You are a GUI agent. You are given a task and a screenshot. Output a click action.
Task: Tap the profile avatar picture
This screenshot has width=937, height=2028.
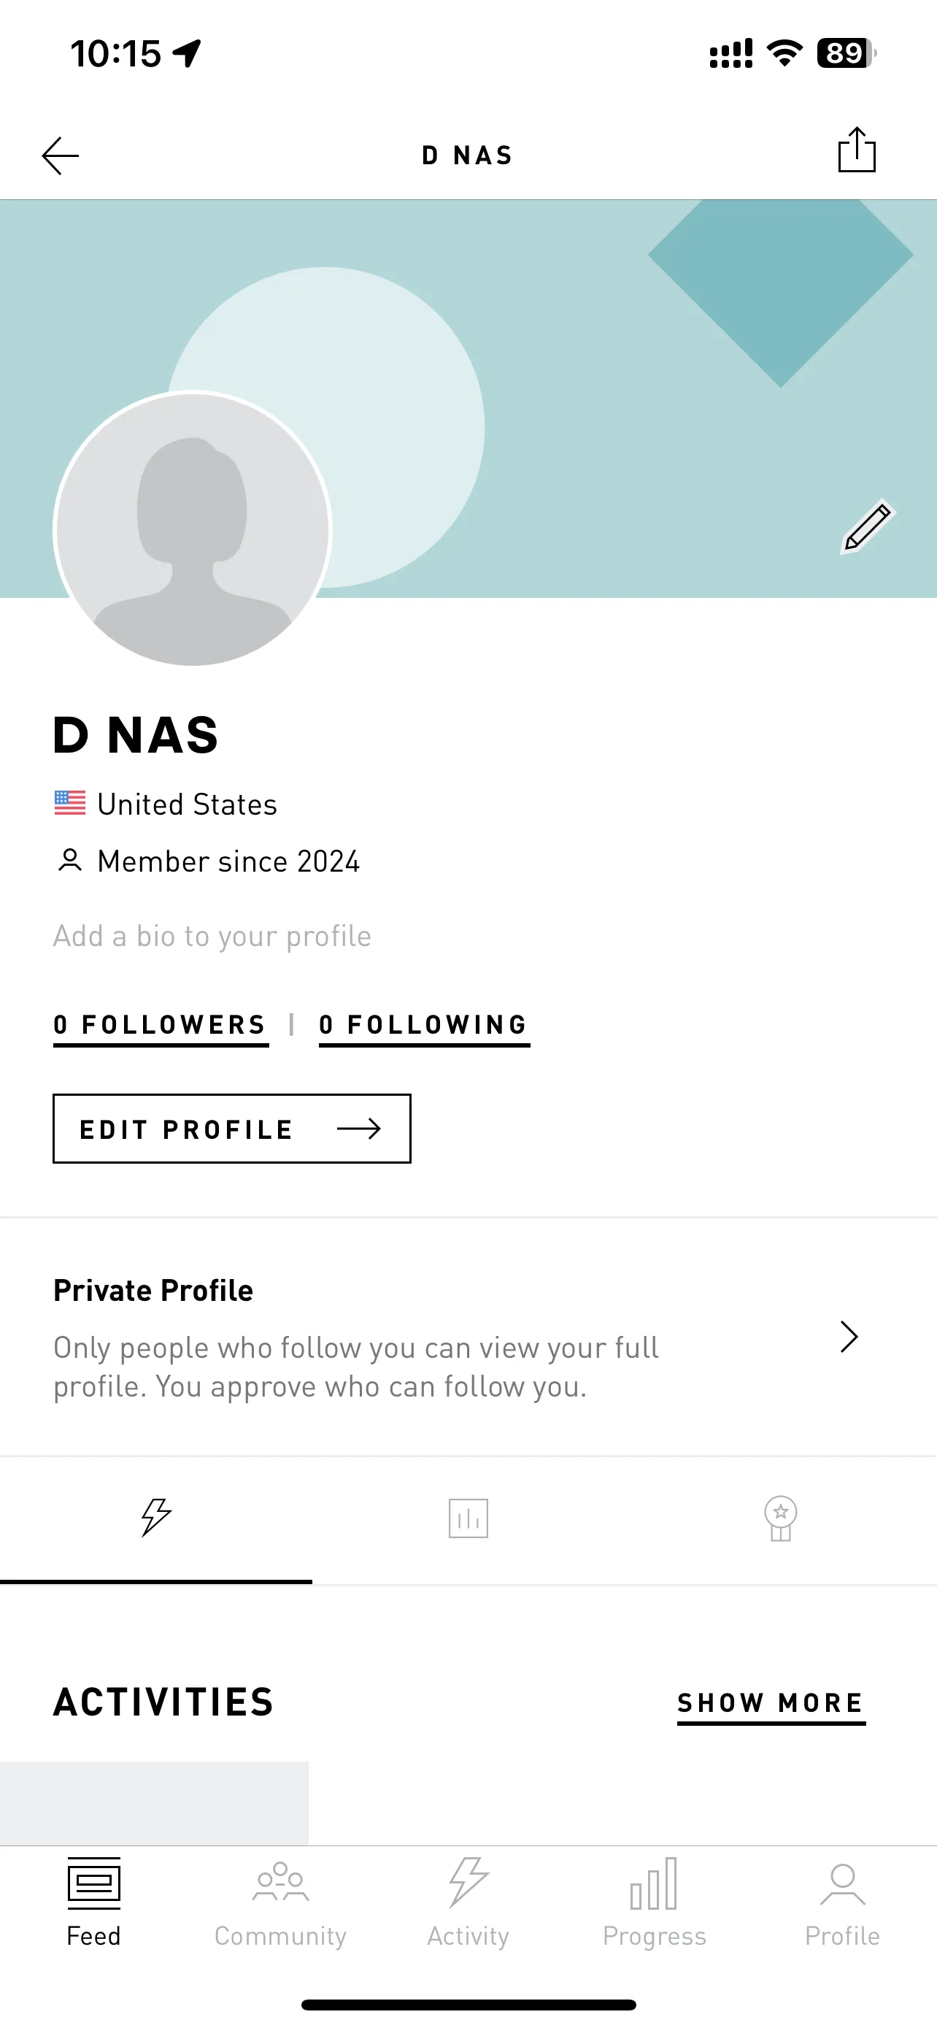[193, 529]
